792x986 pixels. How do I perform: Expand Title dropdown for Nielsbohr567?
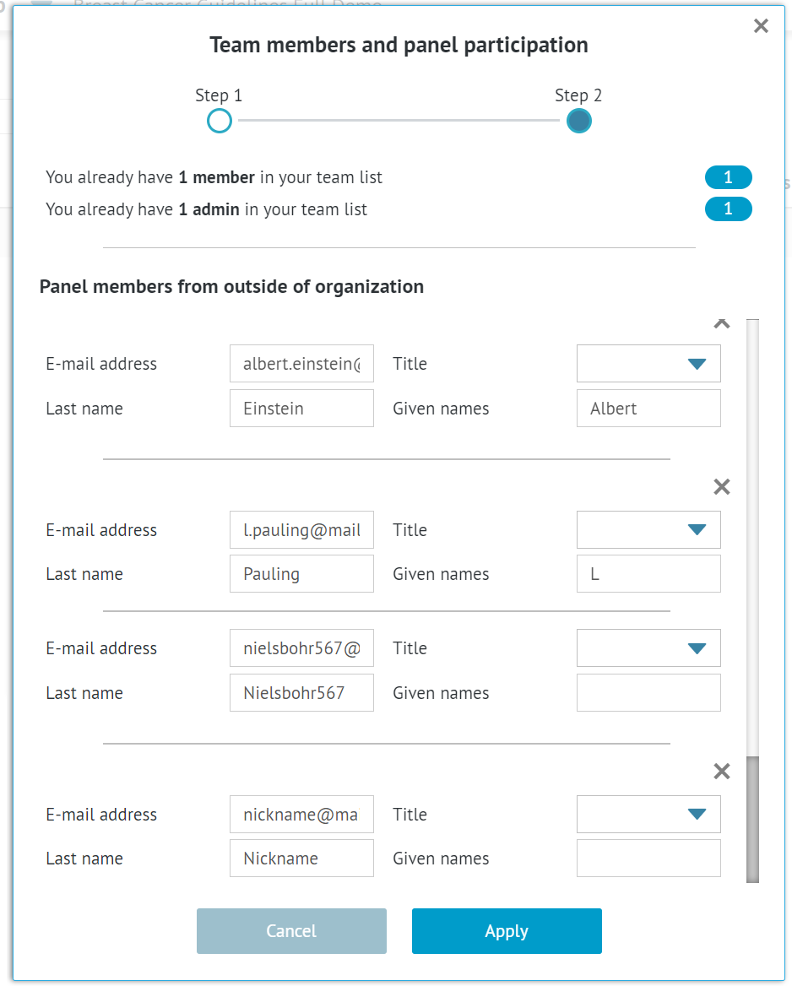[648, 648]
